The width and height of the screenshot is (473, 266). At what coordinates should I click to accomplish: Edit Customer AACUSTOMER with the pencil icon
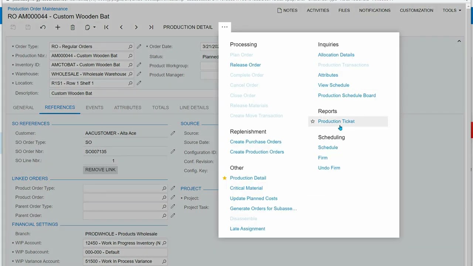pos(173,133)
